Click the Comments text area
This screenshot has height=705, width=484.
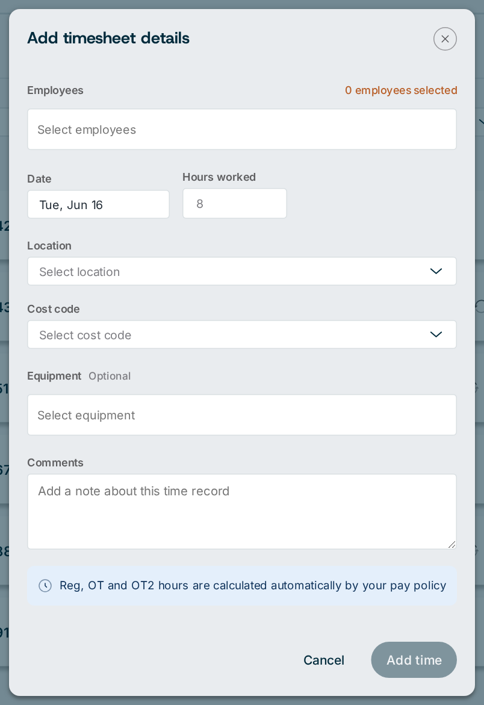click(x=242, y=512)
